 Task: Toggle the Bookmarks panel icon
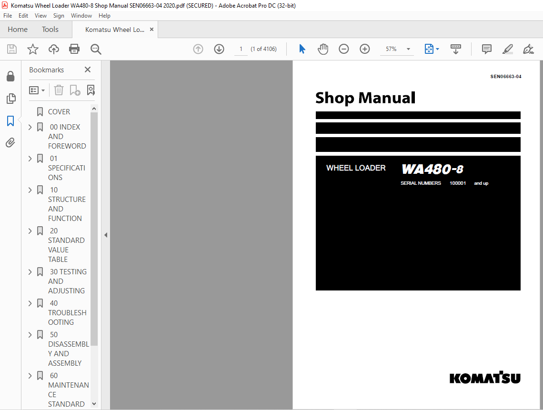(11, 121)
